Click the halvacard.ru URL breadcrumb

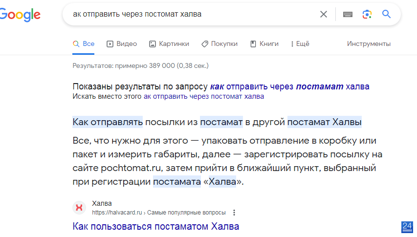159,213
